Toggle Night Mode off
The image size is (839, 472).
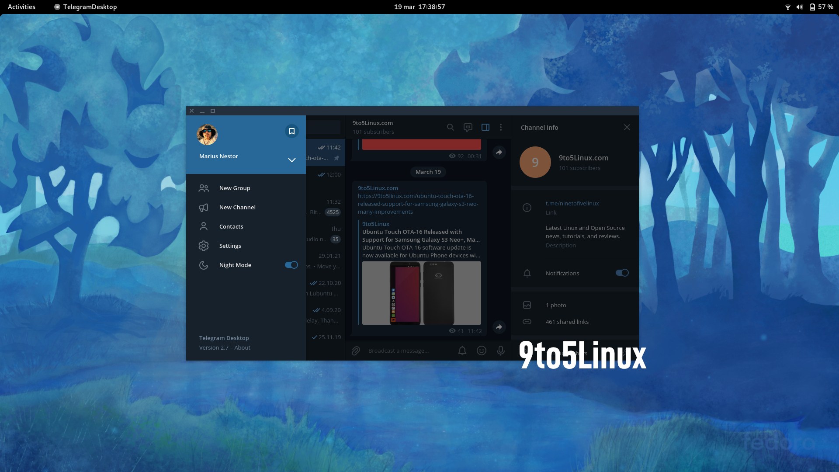pyautogui.click(x=291, y=265)
